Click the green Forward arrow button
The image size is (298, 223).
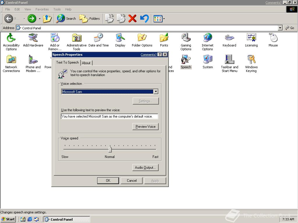[x=32, y=19]
